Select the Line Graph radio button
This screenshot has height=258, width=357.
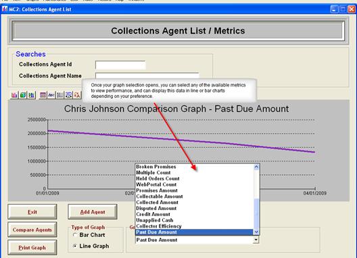74,246
